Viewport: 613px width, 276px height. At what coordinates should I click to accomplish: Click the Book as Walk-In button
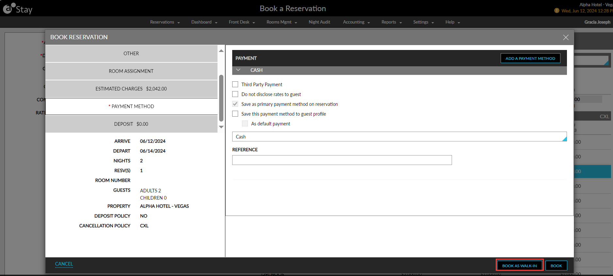(x=520, y=266)
